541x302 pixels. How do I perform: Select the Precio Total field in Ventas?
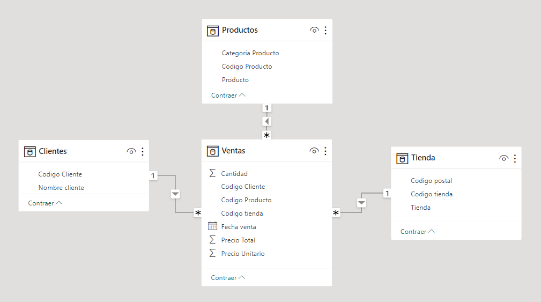point(238,240)
